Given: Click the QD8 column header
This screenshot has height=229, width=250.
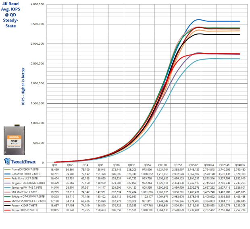Looking at the screenshot, I should point(101,165).
